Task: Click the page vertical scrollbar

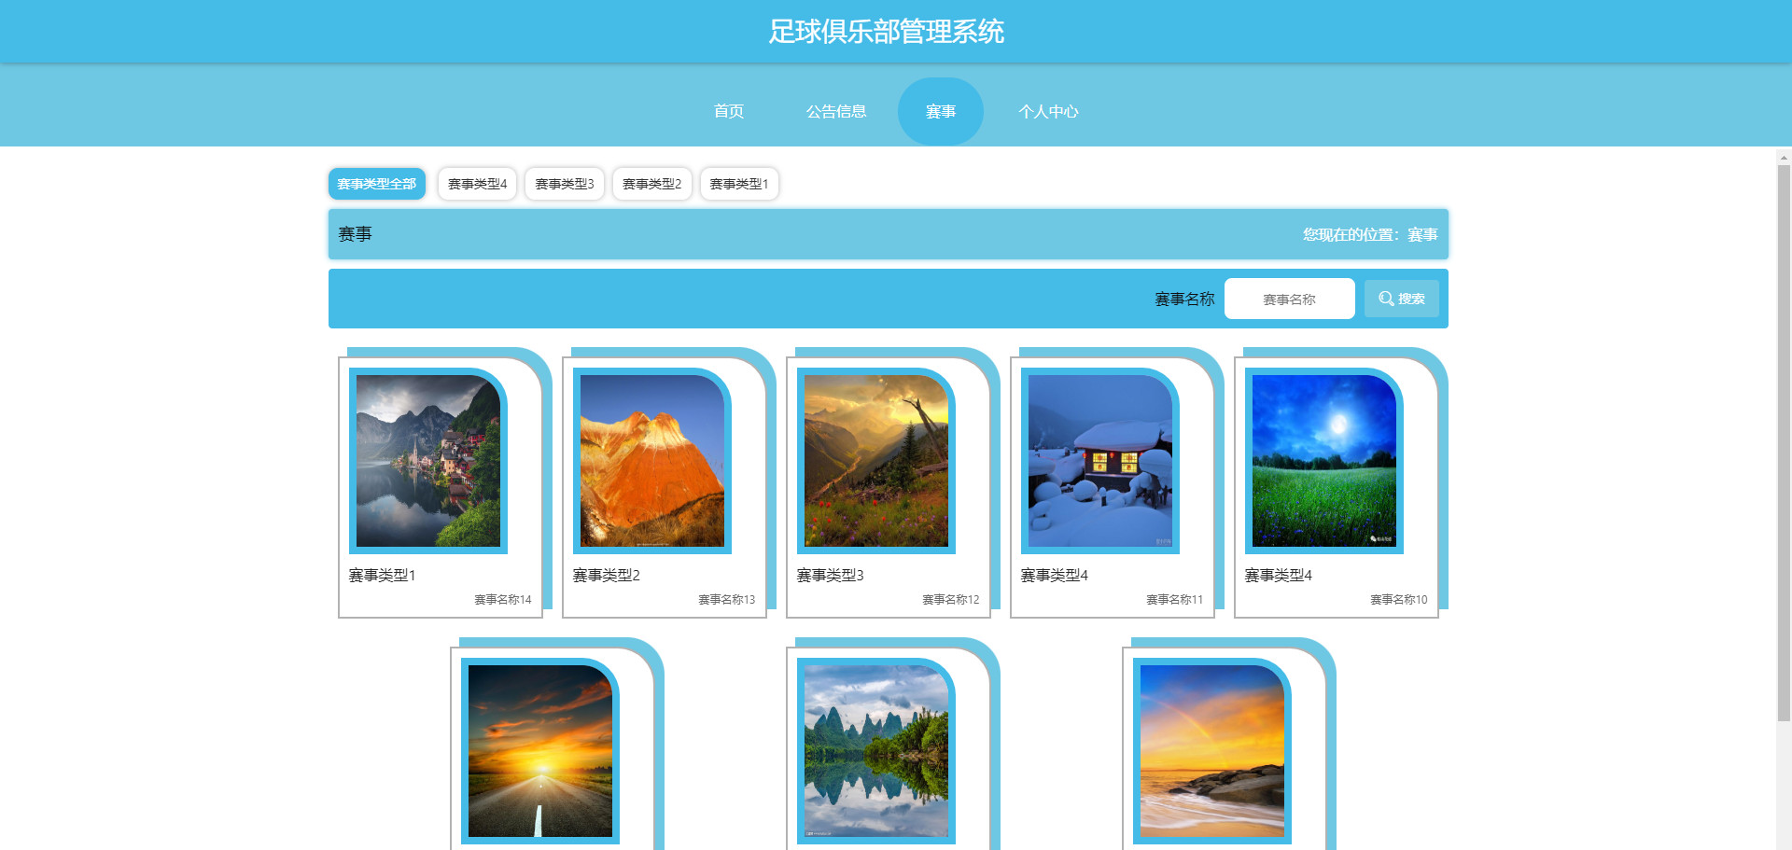Action: 1784,443
